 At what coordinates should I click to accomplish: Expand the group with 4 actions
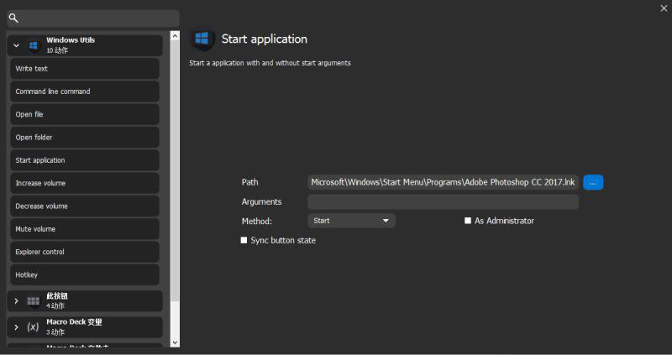16,301
